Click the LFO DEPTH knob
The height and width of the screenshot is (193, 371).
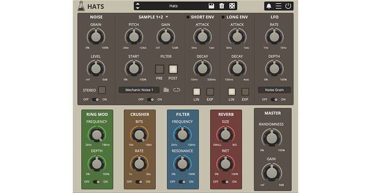click(x=274, y=69)
